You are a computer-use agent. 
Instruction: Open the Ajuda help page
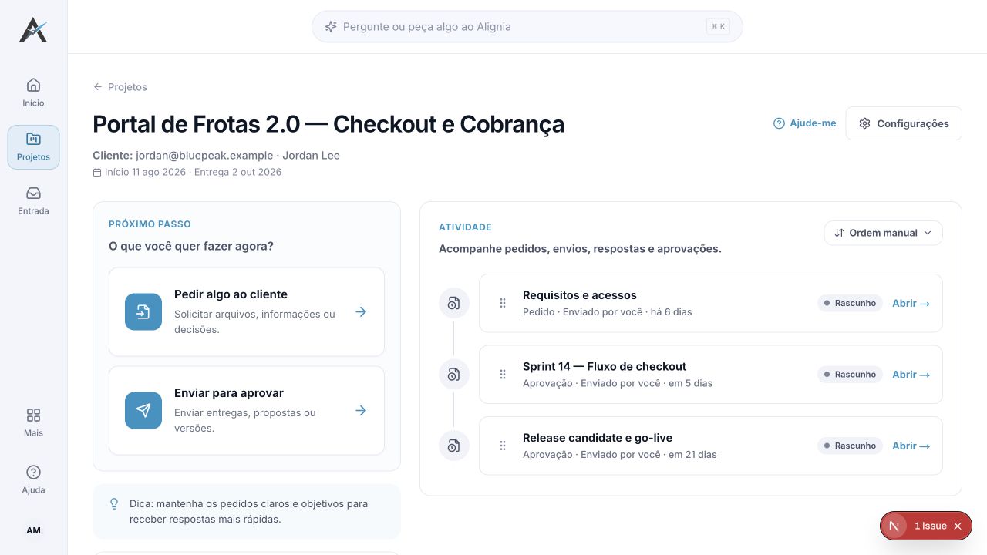coord(33,479)
